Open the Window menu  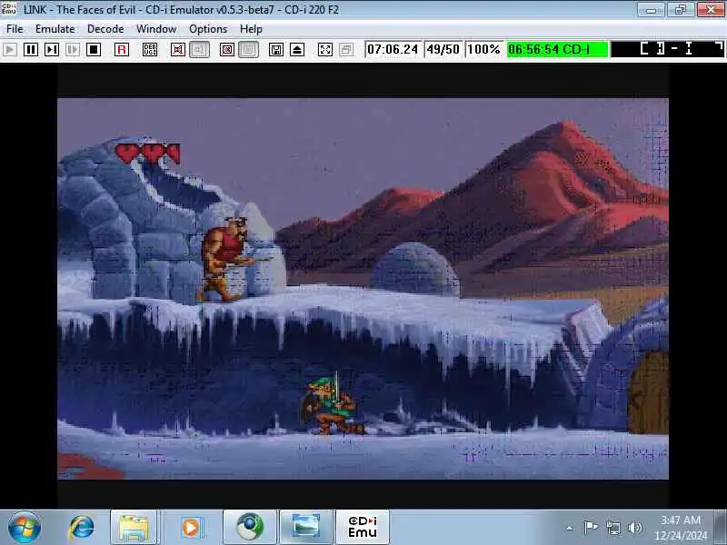[156, 29]
